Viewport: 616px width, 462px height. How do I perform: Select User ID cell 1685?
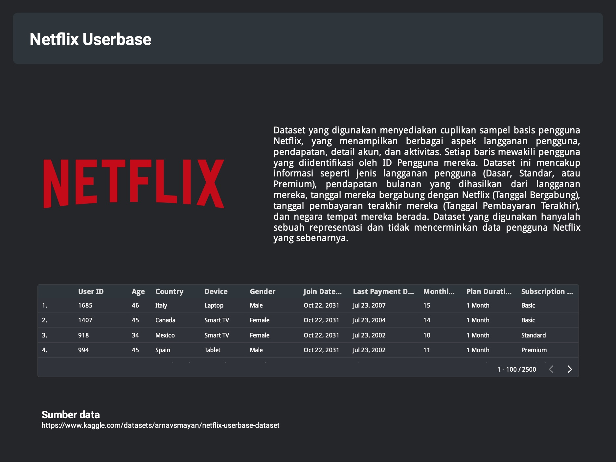tap(85, 305)
